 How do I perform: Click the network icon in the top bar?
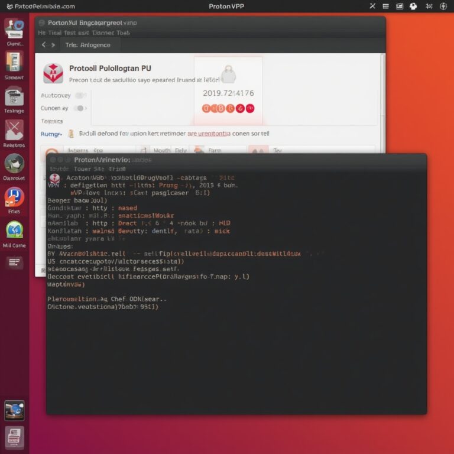pos(429,6)
